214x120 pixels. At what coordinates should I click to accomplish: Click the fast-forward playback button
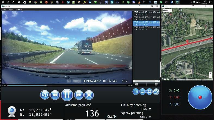pos(79,95)
